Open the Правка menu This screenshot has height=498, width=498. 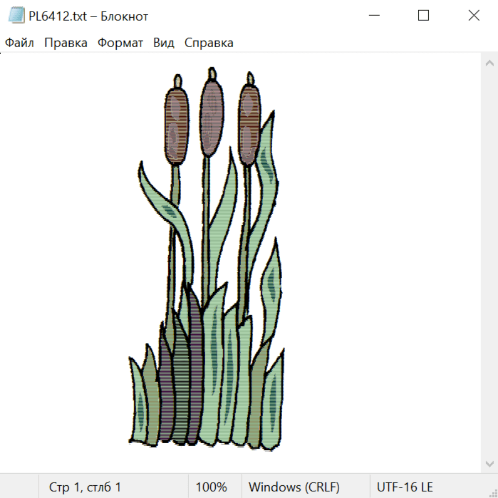[66, 43]
